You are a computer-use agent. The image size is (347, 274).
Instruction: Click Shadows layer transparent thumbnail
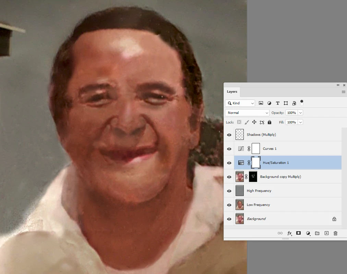point(240,134)
